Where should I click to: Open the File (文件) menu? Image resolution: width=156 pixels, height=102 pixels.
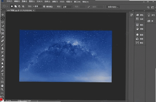(x=9, y=2)
